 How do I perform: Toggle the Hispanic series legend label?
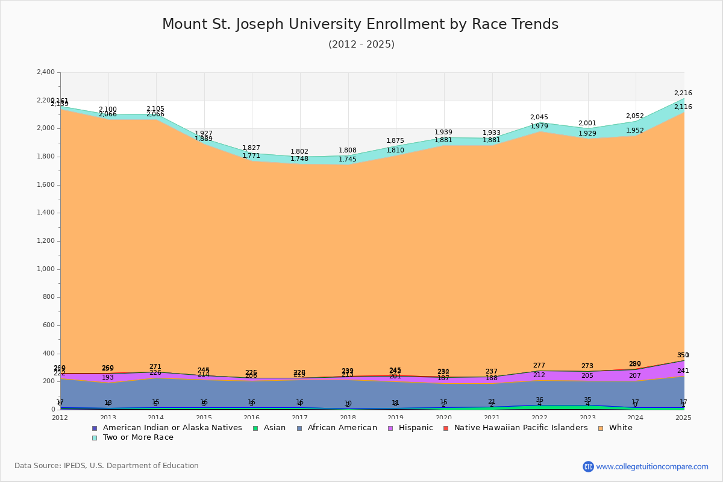pos(415,428)
